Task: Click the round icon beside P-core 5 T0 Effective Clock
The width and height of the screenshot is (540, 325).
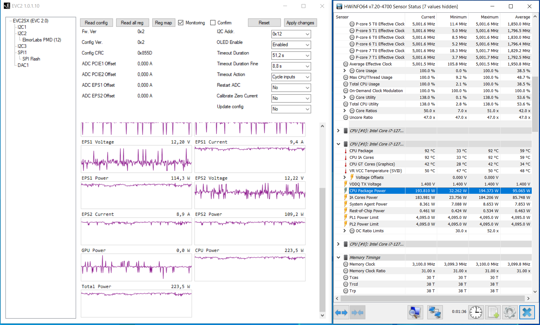Action: [352, 24]
